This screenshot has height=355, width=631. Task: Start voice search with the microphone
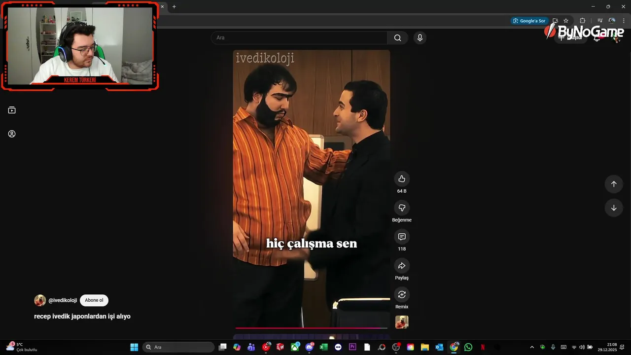[420, 38]
